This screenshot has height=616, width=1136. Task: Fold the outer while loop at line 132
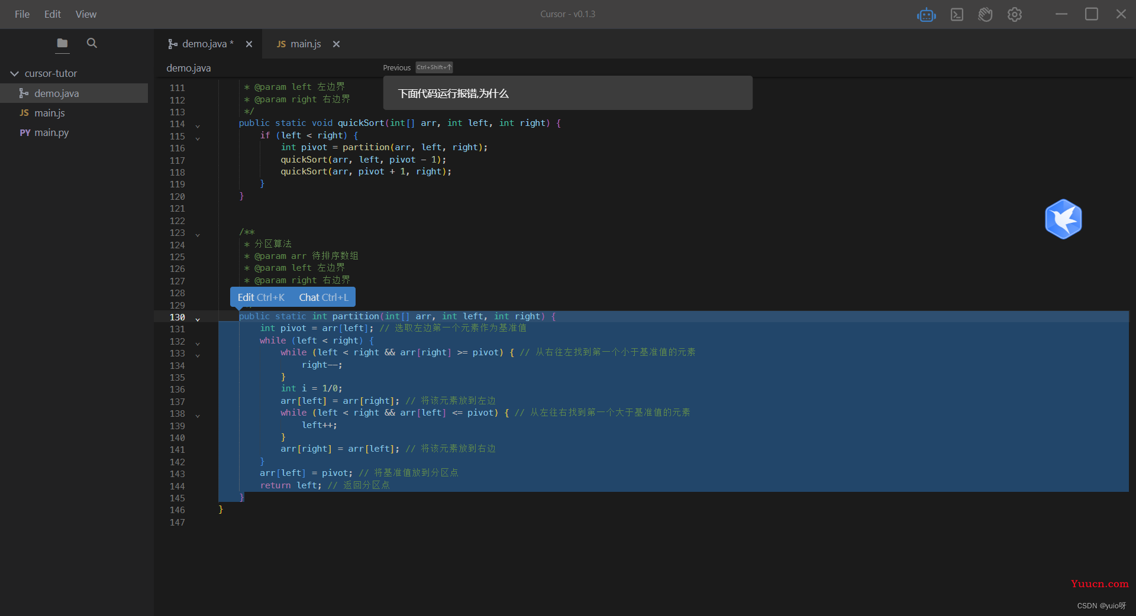[198, 343]
